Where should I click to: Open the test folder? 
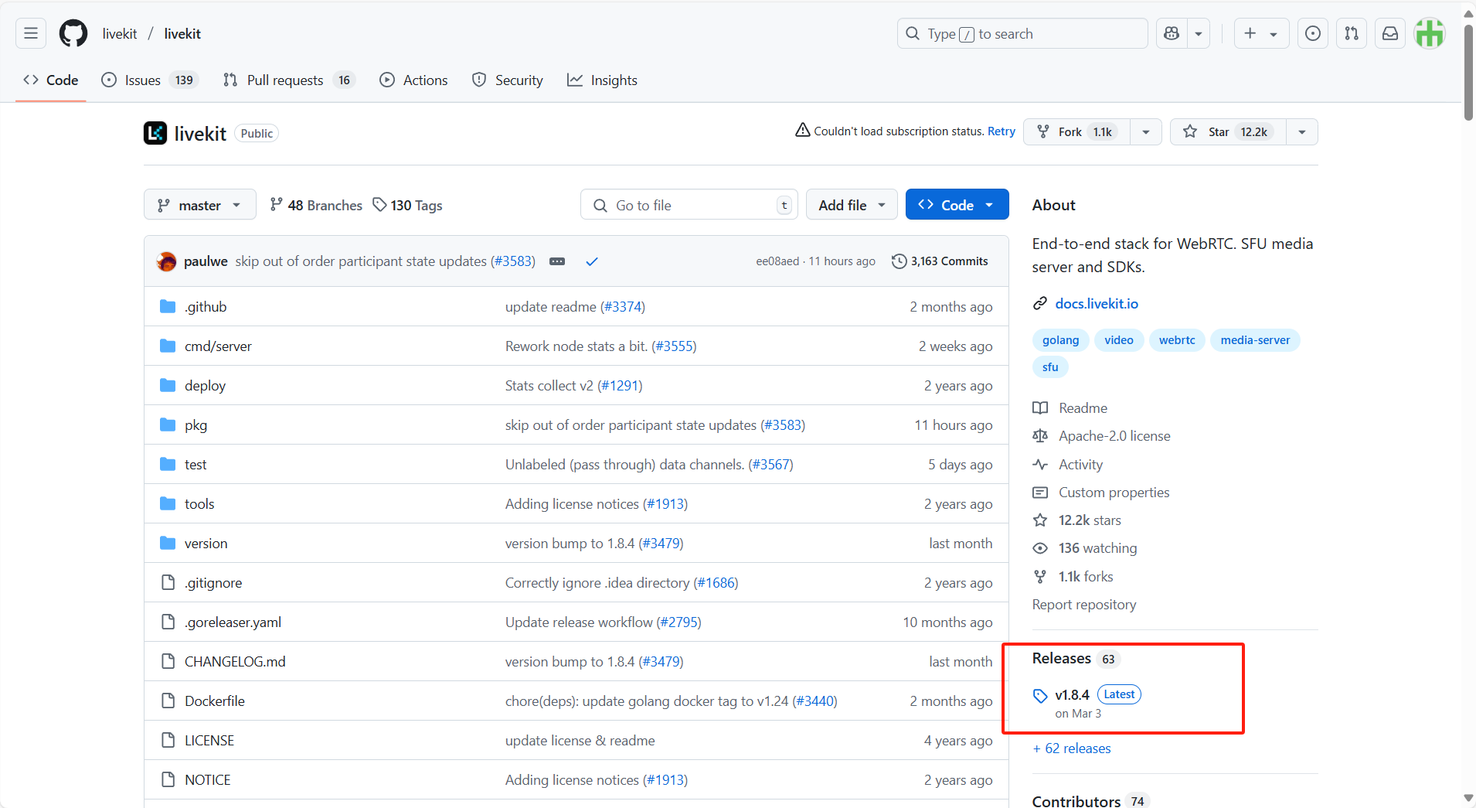click(x=196, y=465)
